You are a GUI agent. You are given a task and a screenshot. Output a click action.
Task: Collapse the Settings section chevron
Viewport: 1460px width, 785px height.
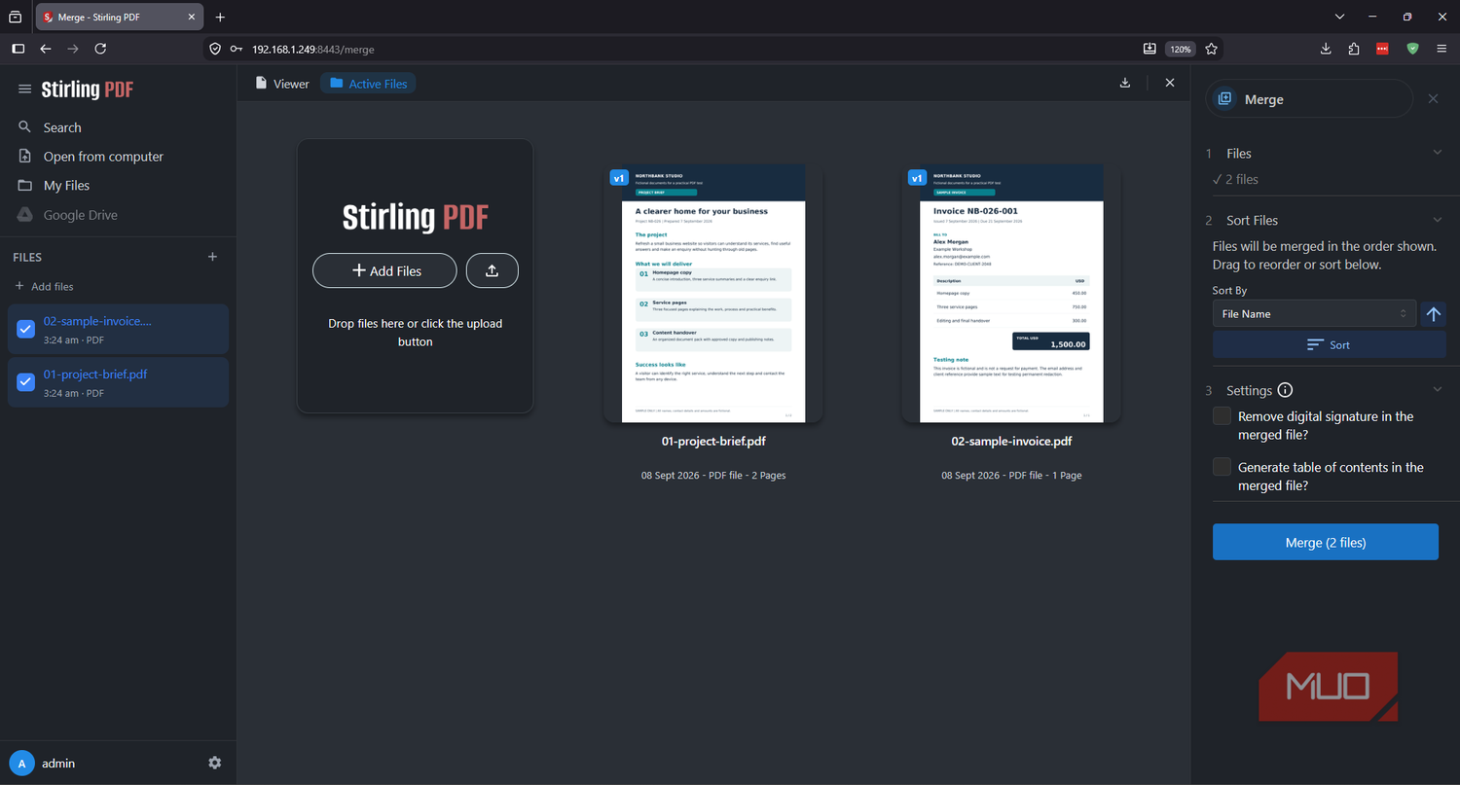pos(1438,390)
